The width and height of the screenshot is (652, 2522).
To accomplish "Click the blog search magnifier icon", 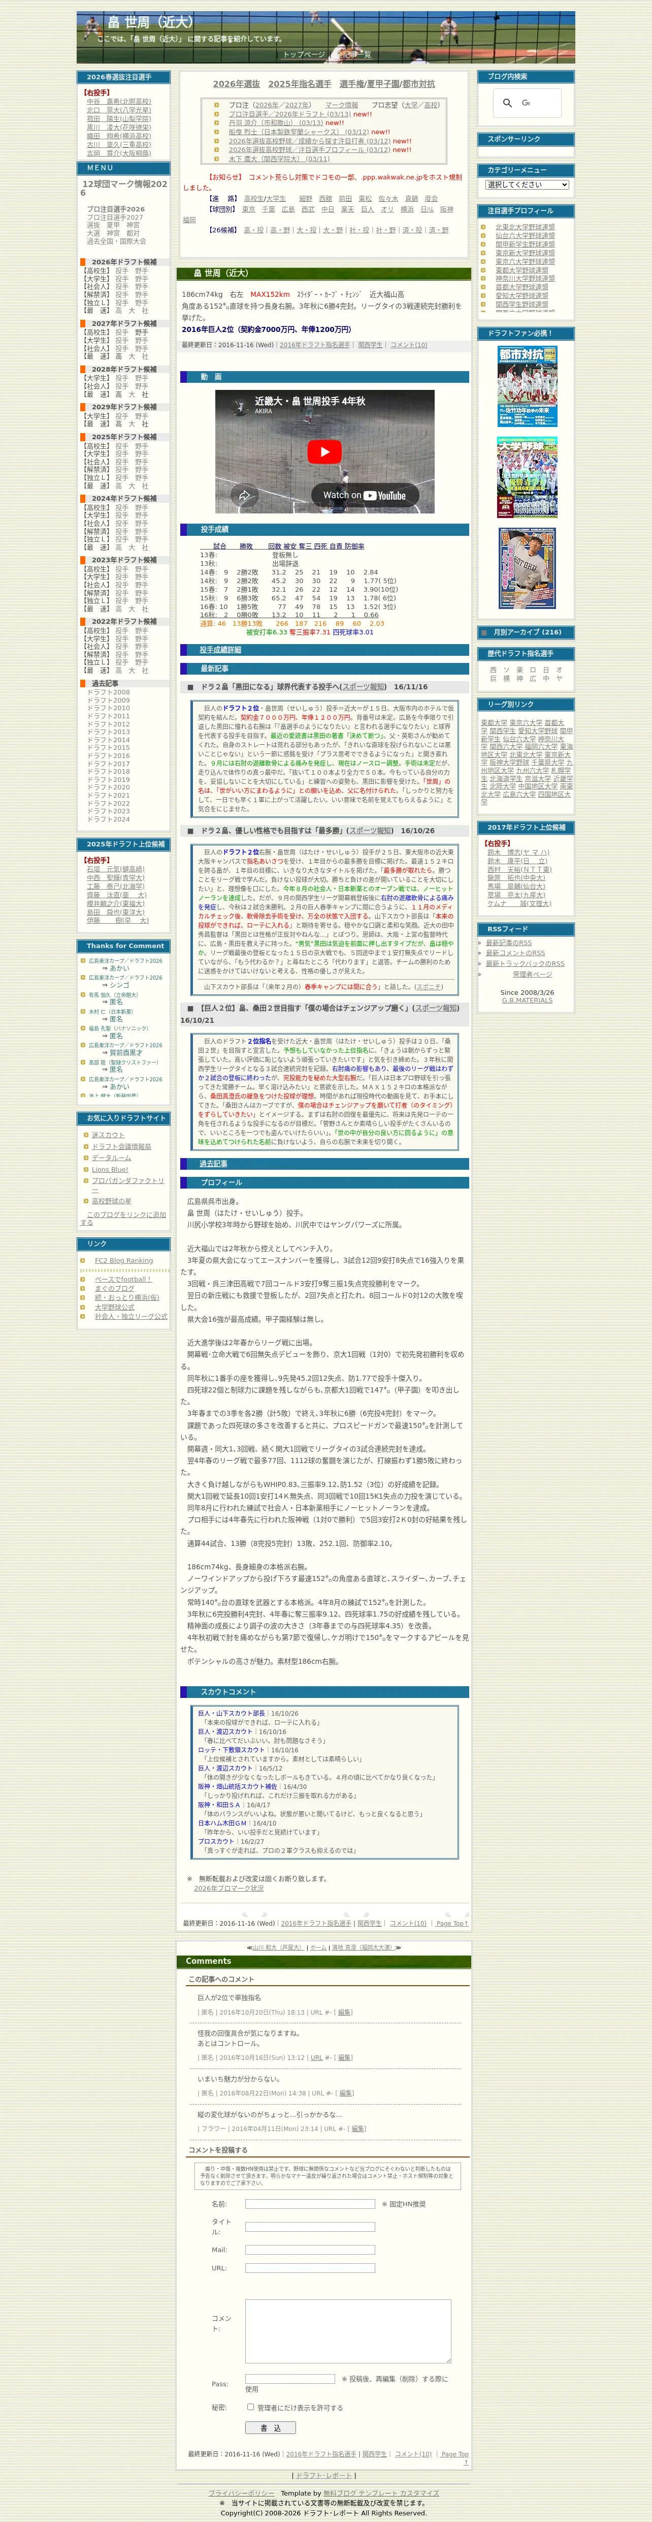I will pyautogui.click(x=506, y=103).
